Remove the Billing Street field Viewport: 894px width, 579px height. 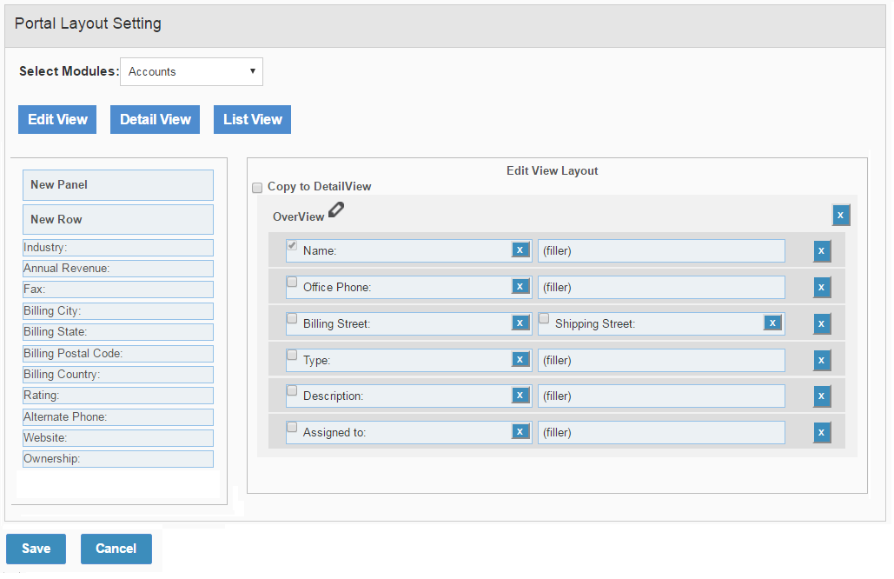(520, 323)
